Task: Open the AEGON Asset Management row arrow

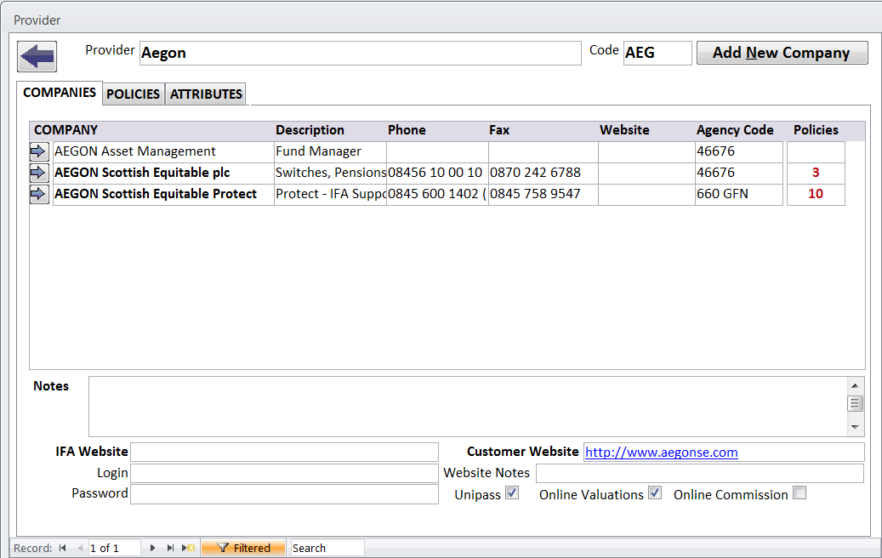Action: pos(39,151)
